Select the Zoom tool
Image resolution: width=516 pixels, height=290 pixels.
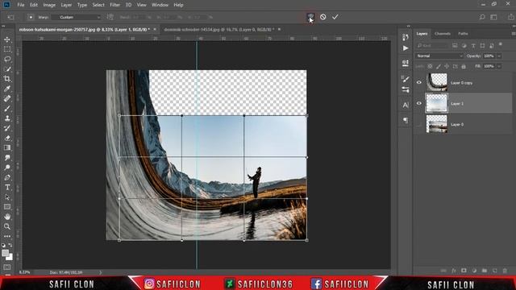coord(7,226)
